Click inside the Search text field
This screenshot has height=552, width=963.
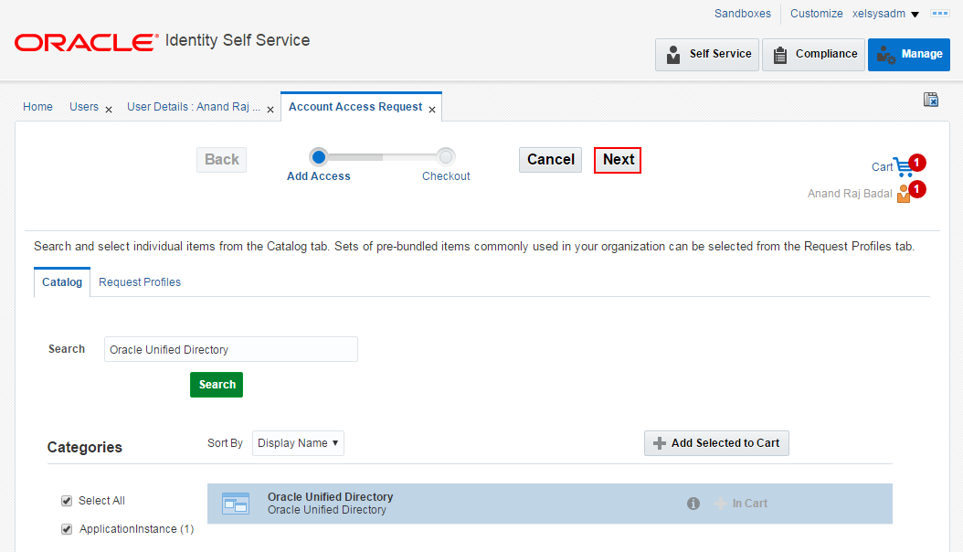(x=230, y=349)
